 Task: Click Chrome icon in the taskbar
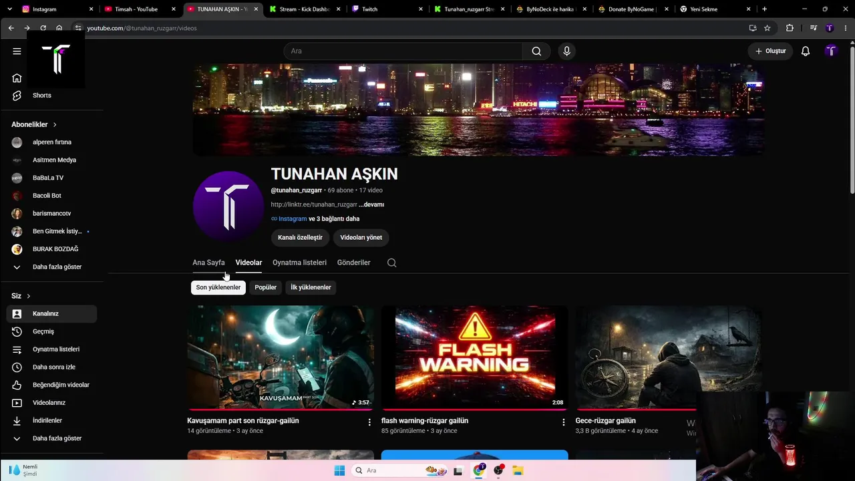(x=479, y=470)
